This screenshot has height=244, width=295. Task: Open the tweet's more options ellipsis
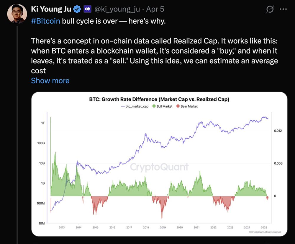pos(283,9)
